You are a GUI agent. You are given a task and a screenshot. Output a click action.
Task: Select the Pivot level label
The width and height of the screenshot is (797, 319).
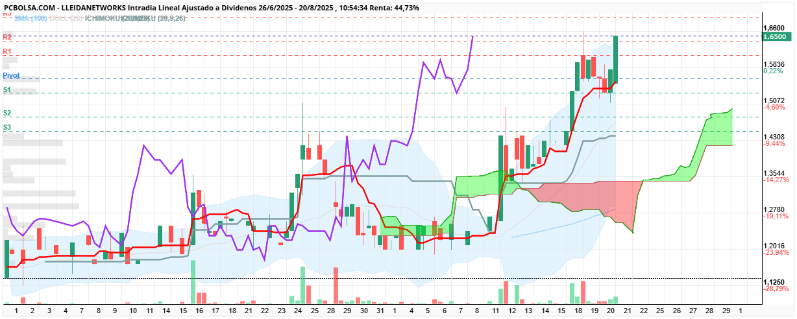coord(11,76)
